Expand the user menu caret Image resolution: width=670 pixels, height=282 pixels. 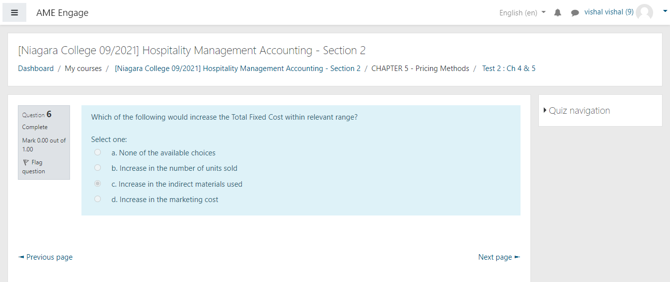coord(665,11)
